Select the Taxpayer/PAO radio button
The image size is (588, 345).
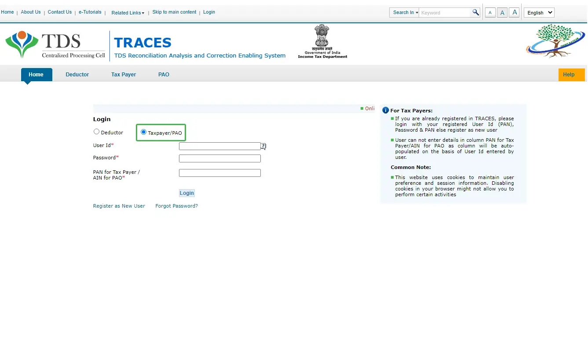point(143,132)
